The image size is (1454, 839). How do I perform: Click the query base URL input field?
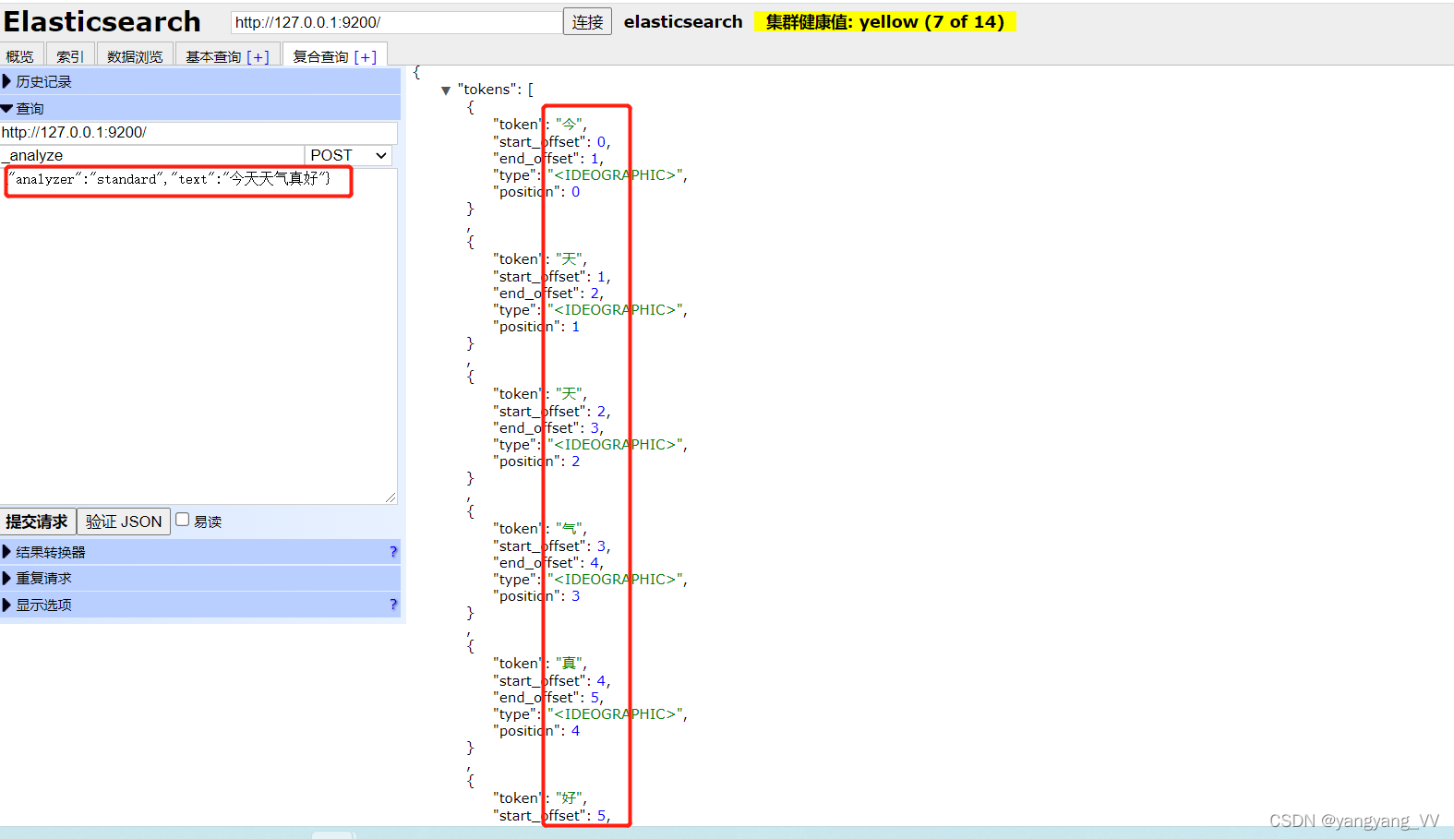click(198, 132)
